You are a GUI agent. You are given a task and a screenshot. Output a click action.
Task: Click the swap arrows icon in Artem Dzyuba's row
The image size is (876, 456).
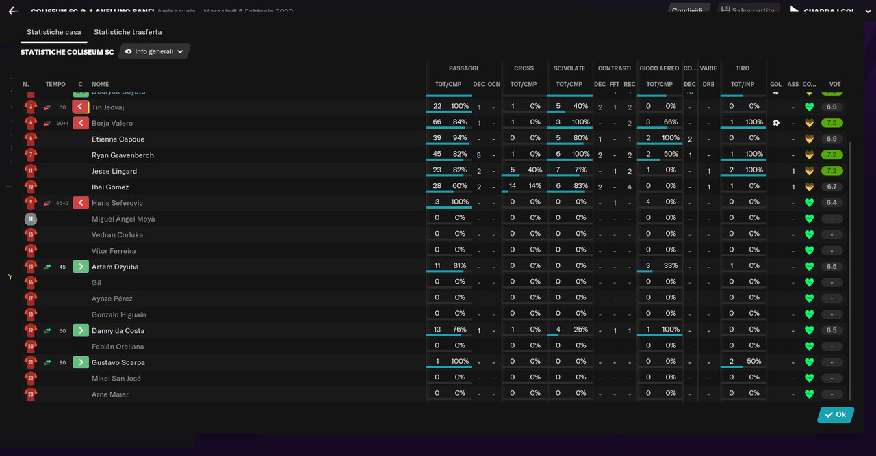pyautogui.click(x=47, y=267)
